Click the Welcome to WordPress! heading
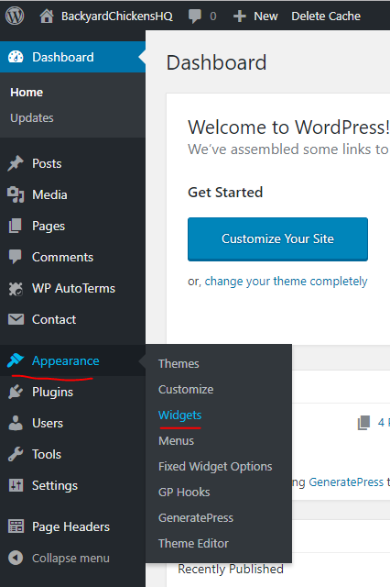Screen dimensions: 390x587 point(288,127)
